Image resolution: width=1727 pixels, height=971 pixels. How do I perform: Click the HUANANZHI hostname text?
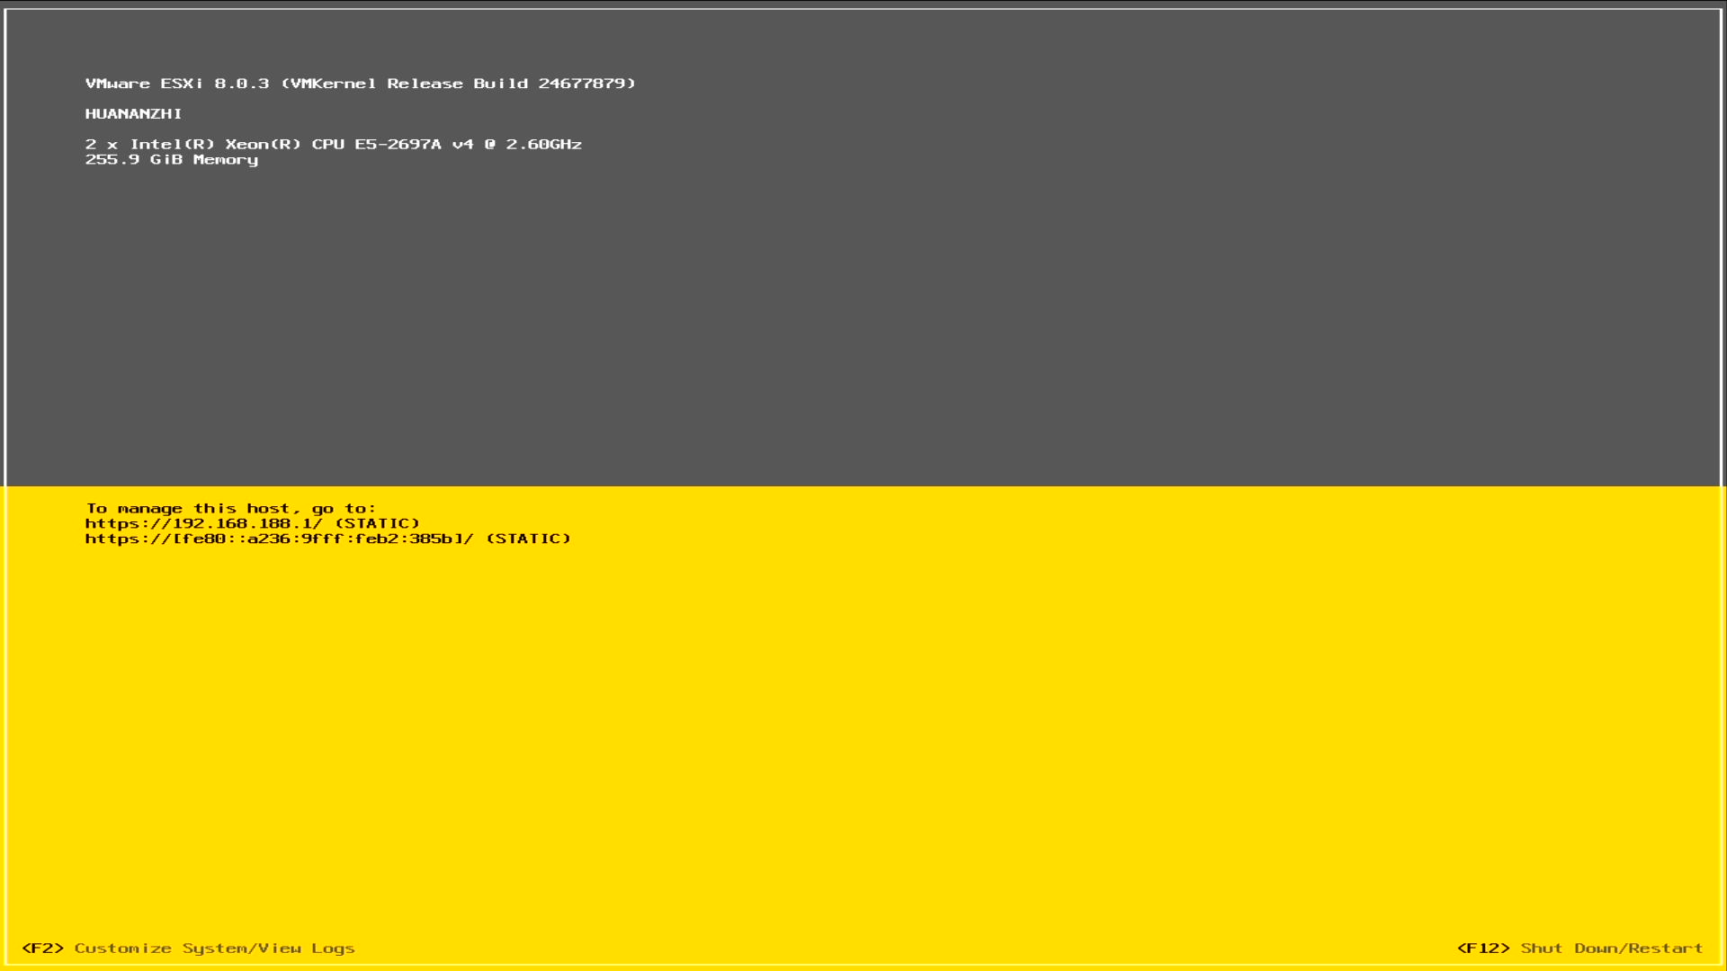tap(134, 114)
